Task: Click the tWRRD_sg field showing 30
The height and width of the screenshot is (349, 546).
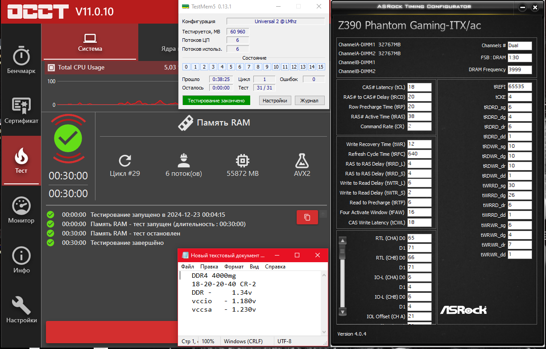Action: coord(520,185)
